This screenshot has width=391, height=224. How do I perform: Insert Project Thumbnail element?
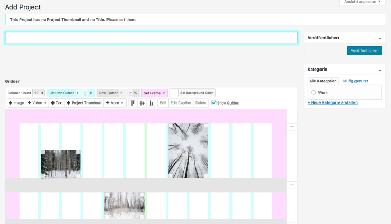(x=84, y=103)
